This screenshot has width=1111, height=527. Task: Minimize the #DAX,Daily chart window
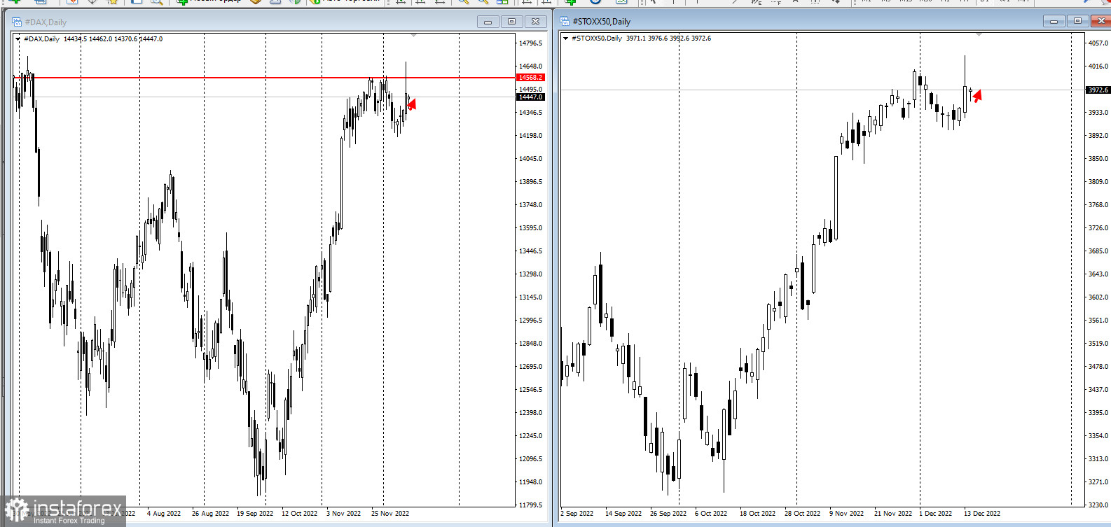click(x=488, y=22)
